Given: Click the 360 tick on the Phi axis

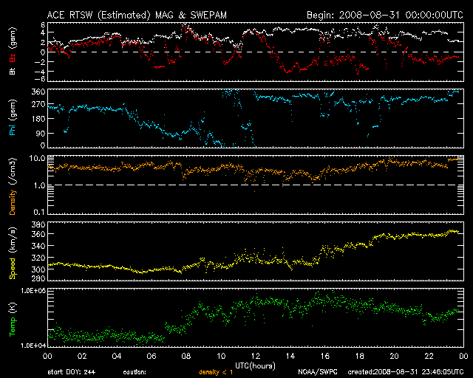Looking at the screenshot, I should pyautogui.click(x=38, y=92).
